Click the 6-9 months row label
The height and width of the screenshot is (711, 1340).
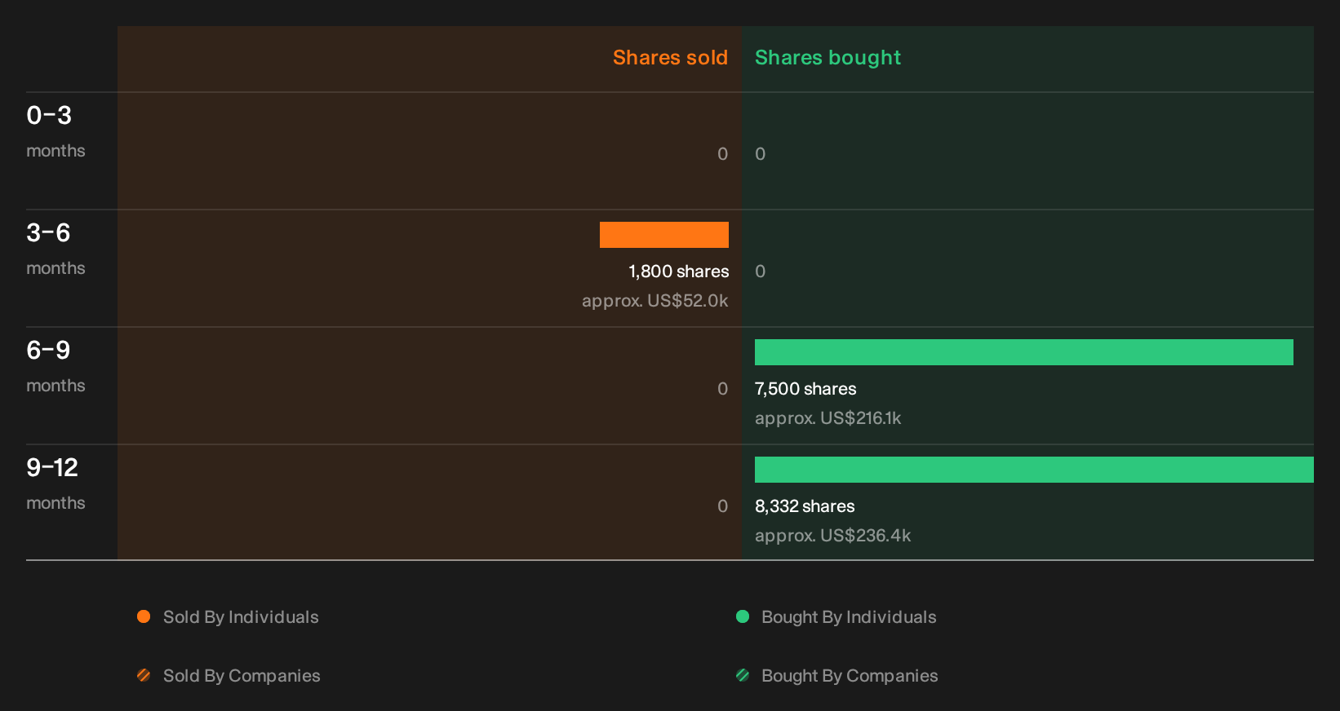(55, 366)
